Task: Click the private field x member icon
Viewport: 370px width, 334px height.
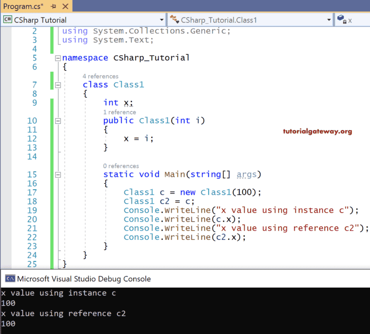Action: click(x=341, y=20)
